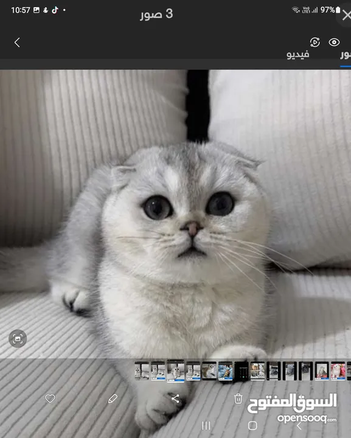Viewport: 351px width, 438px height.
Task: Select the four-cat collage thumbnail
Action: tap(257, 370)
